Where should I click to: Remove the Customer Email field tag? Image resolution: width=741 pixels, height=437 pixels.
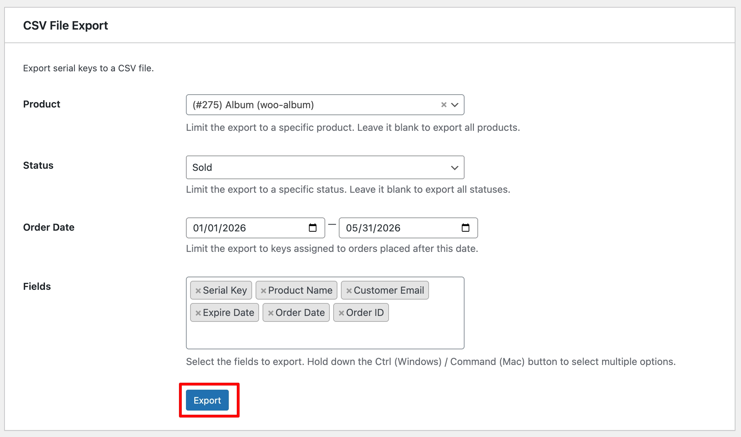[349, 291]
